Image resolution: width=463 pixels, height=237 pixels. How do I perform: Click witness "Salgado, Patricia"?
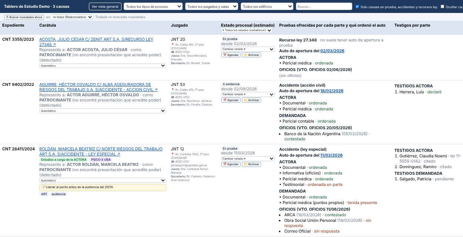[415, 179]
